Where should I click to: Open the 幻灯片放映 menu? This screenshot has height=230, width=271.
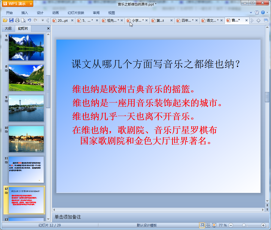click(x=76, y=13)
